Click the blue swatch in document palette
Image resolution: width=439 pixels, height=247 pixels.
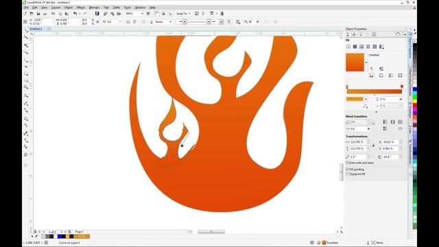click(x=60, y=236)
